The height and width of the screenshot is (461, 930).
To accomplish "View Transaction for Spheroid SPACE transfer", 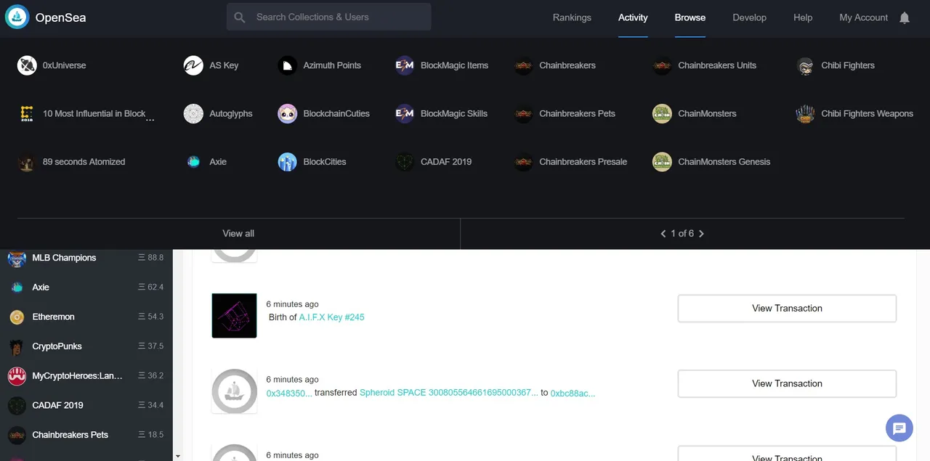I will 787,383.
